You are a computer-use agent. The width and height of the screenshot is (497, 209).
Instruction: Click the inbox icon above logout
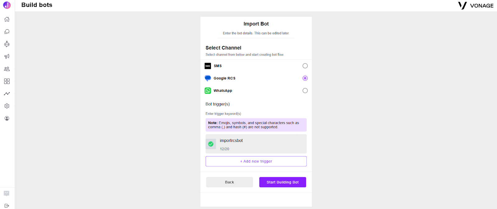[x=7, y=193]
